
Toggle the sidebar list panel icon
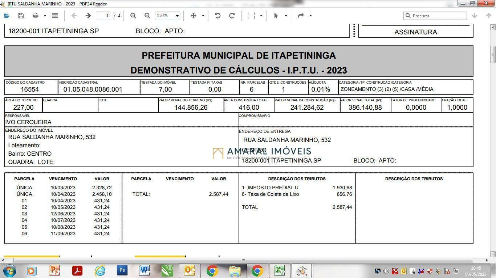click(55, 16)
